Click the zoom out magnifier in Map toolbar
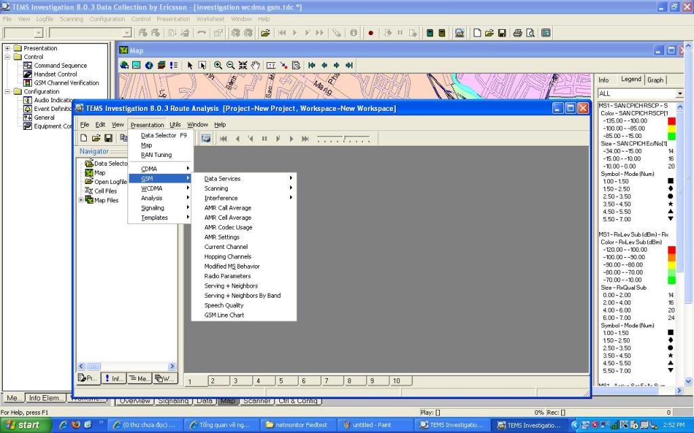 pos(230,66)
